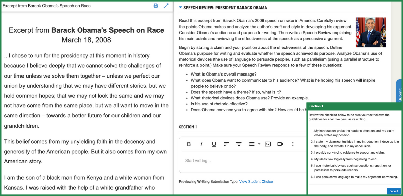This screenshot has width=403, height=196.
Task: Select the 'Previewing Writing Submission Type:' label
Action: tap(209, 182)
